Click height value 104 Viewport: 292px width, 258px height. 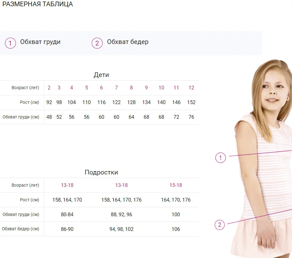point(71,102)
